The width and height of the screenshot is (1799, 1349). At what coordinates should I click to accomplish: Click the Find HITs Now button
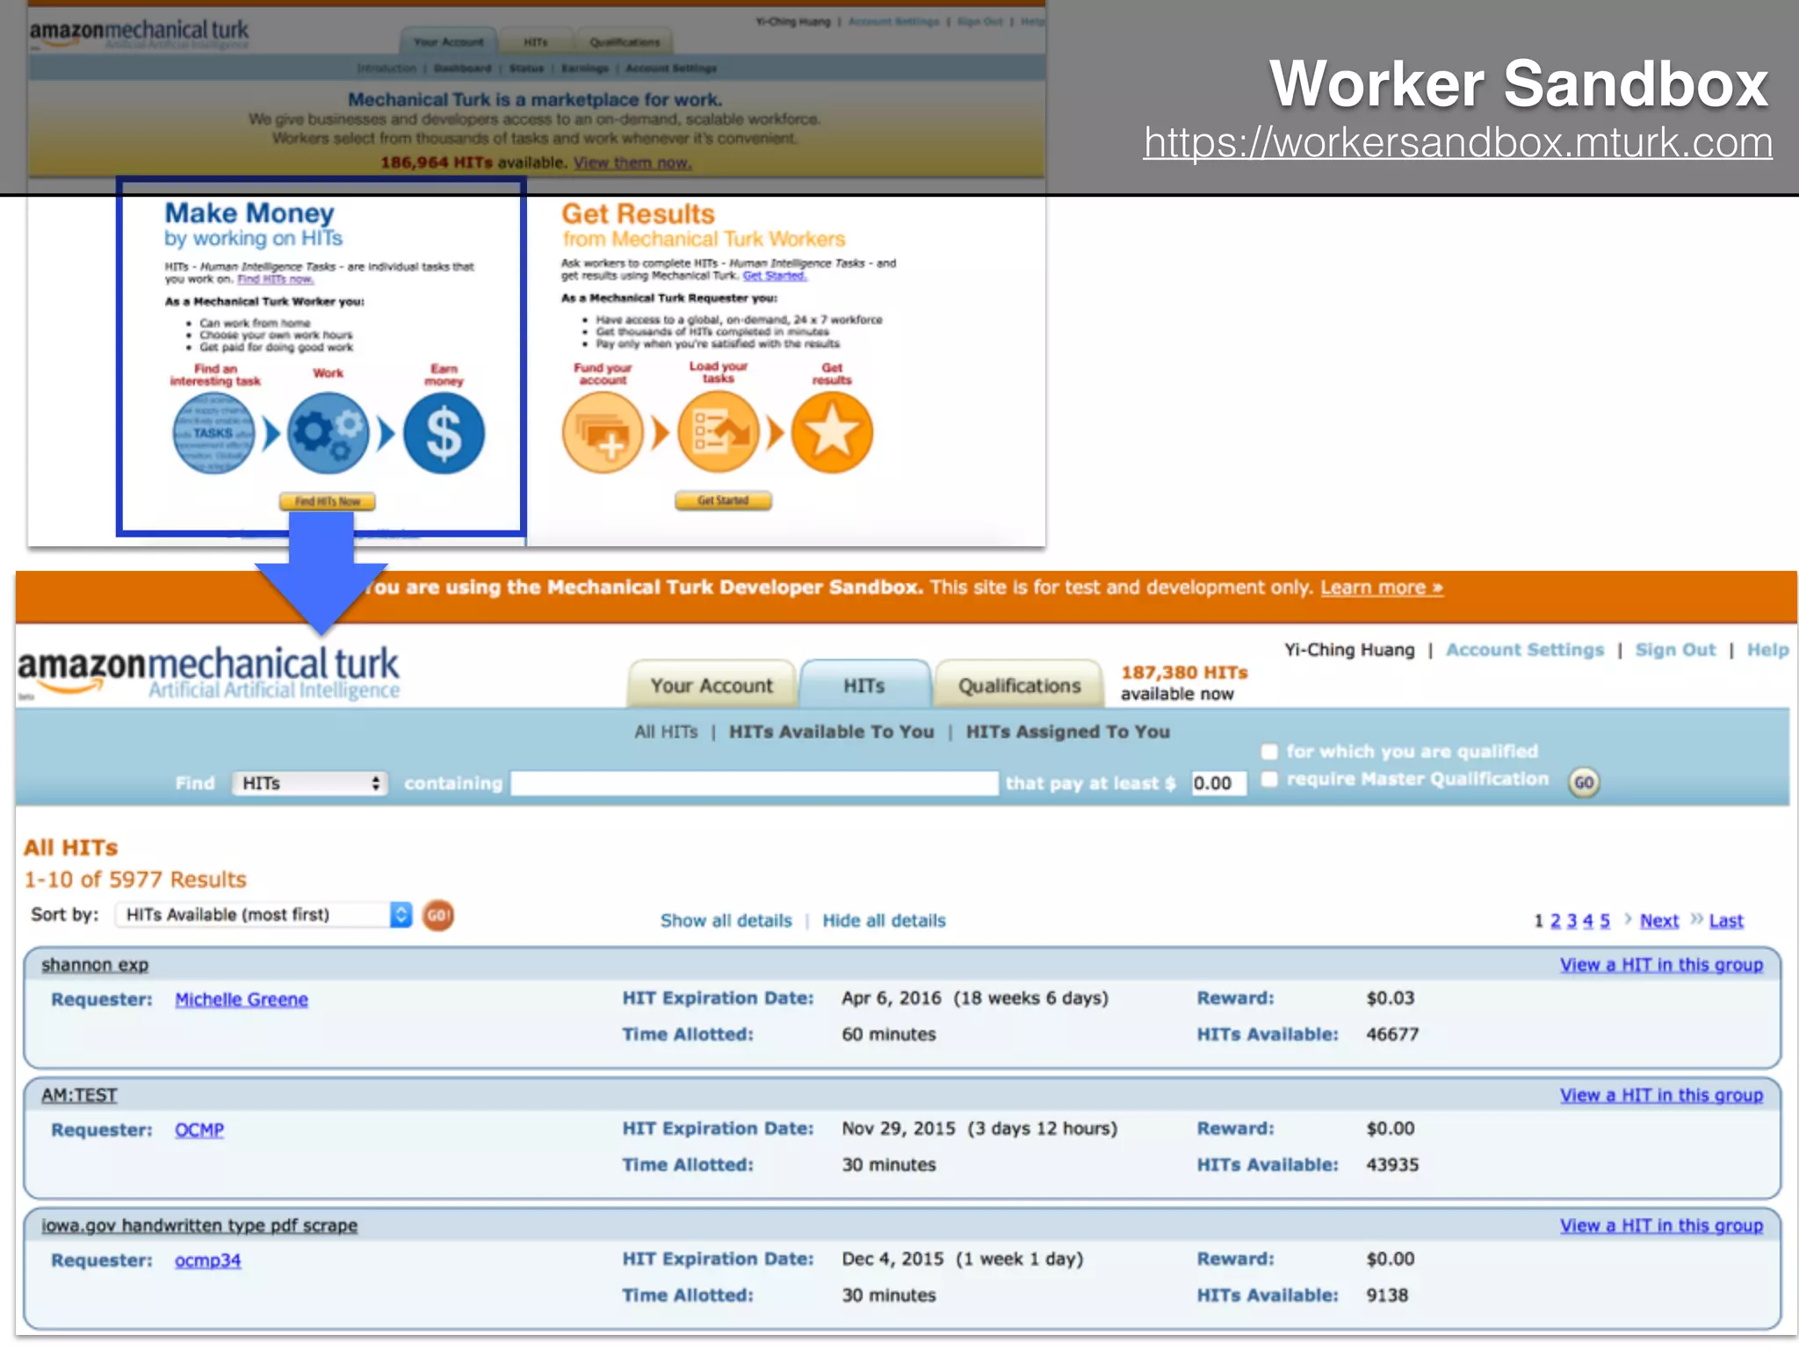[328, 501]
